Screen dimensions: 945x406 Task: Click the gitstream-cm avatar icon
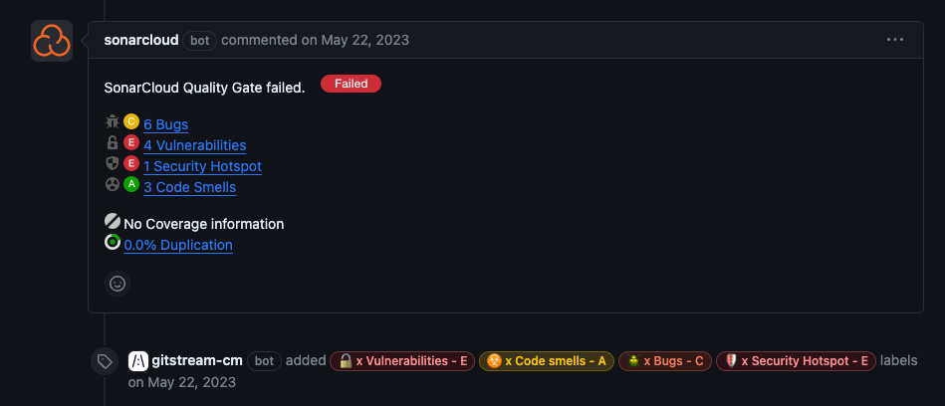click(139, 360)
